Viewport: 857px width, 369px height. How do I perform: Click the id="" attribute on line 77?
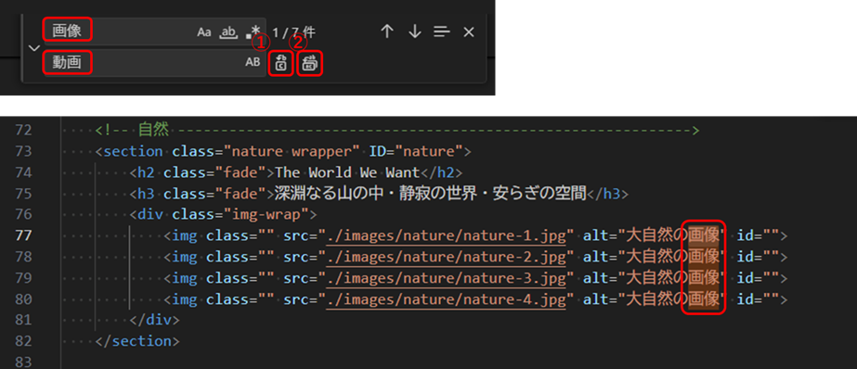click(x=758, y=235)
